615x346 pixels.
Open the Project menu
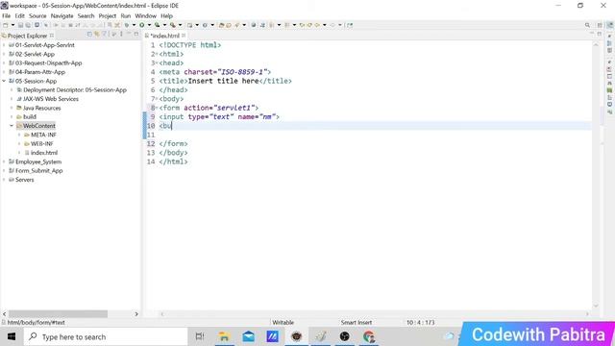(107, 16)
